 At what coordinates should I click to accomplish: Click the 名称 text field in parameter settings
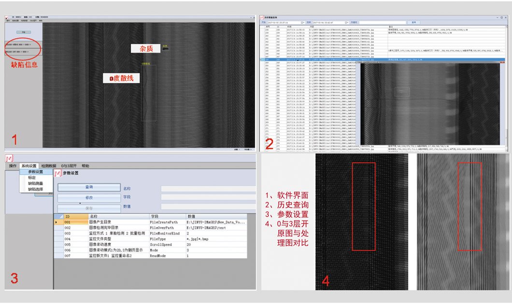click(208, 189)
